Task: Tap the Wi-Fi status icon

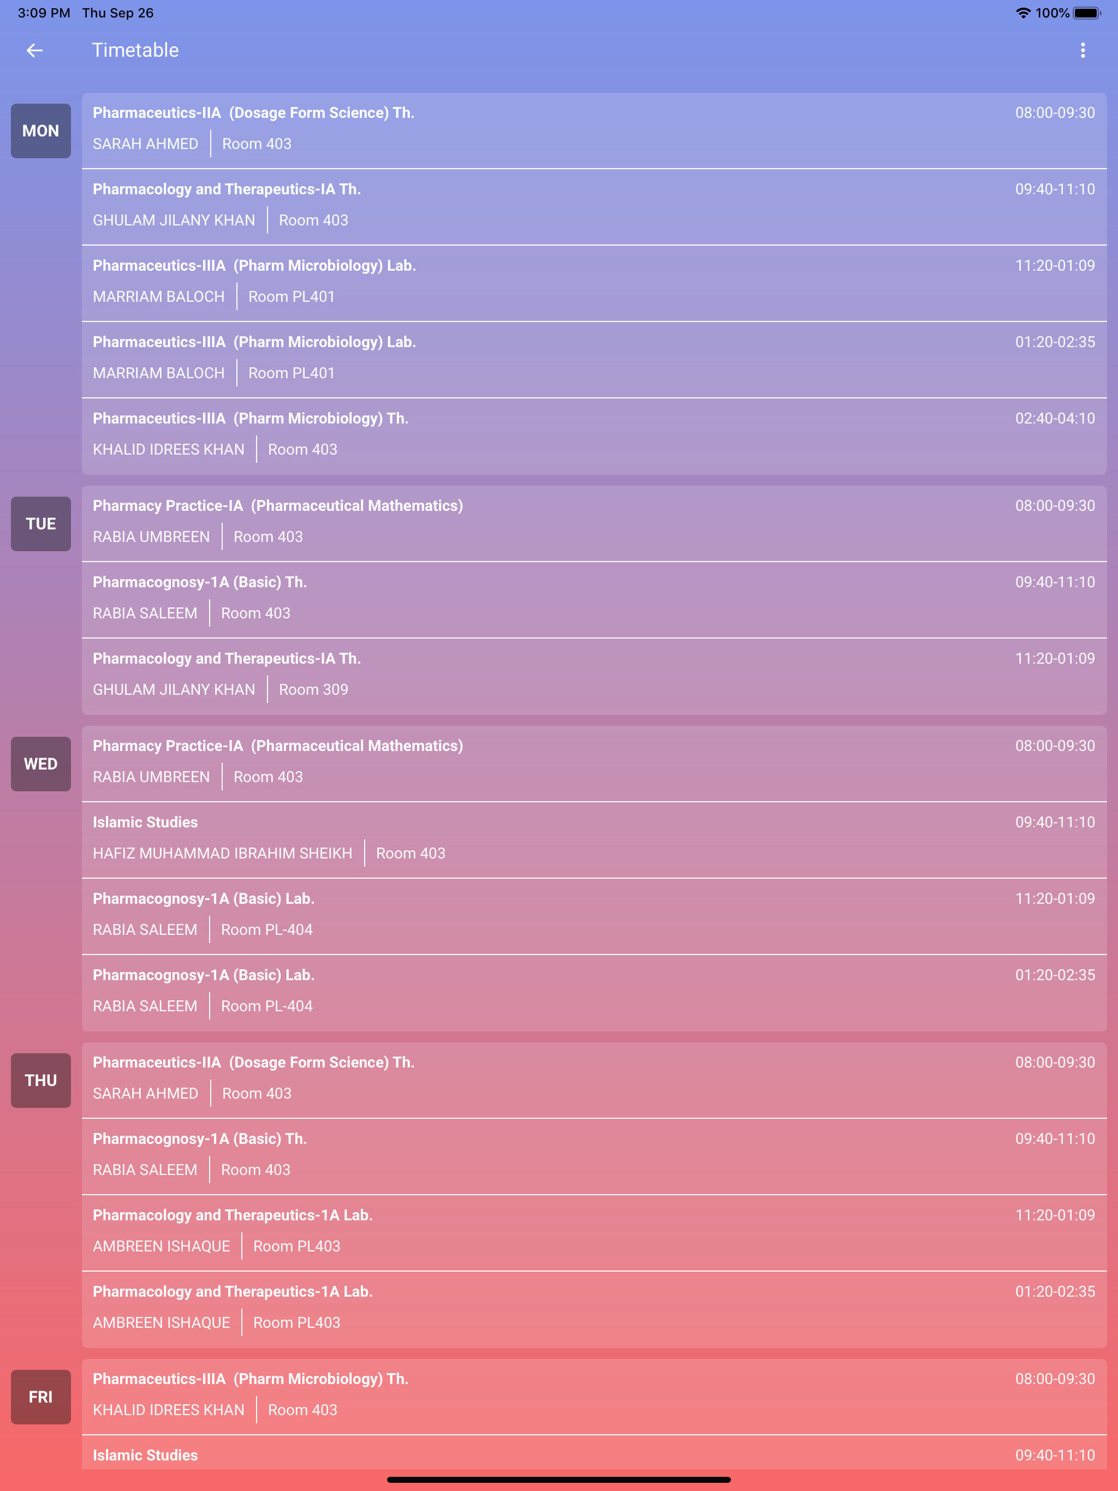Action: 1023,13
